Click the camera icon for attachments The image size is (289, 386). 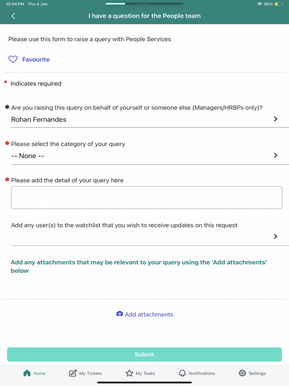tap(119, 314)
